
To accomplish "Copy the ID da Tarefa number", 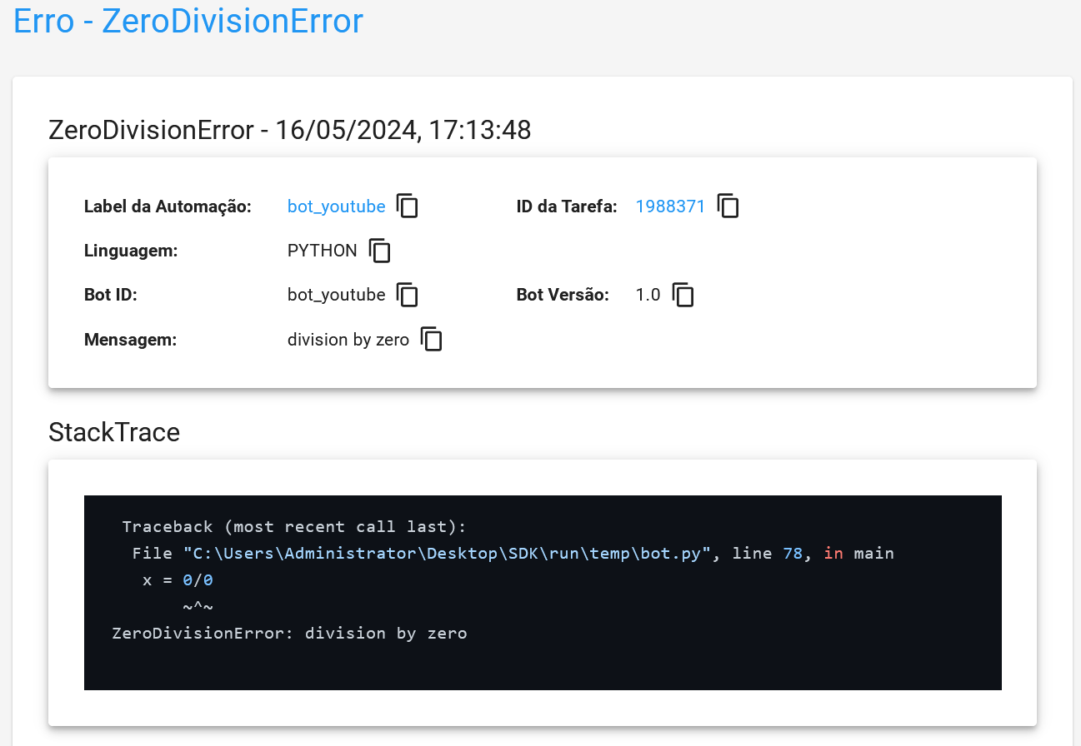I will [x=728, y=206].
